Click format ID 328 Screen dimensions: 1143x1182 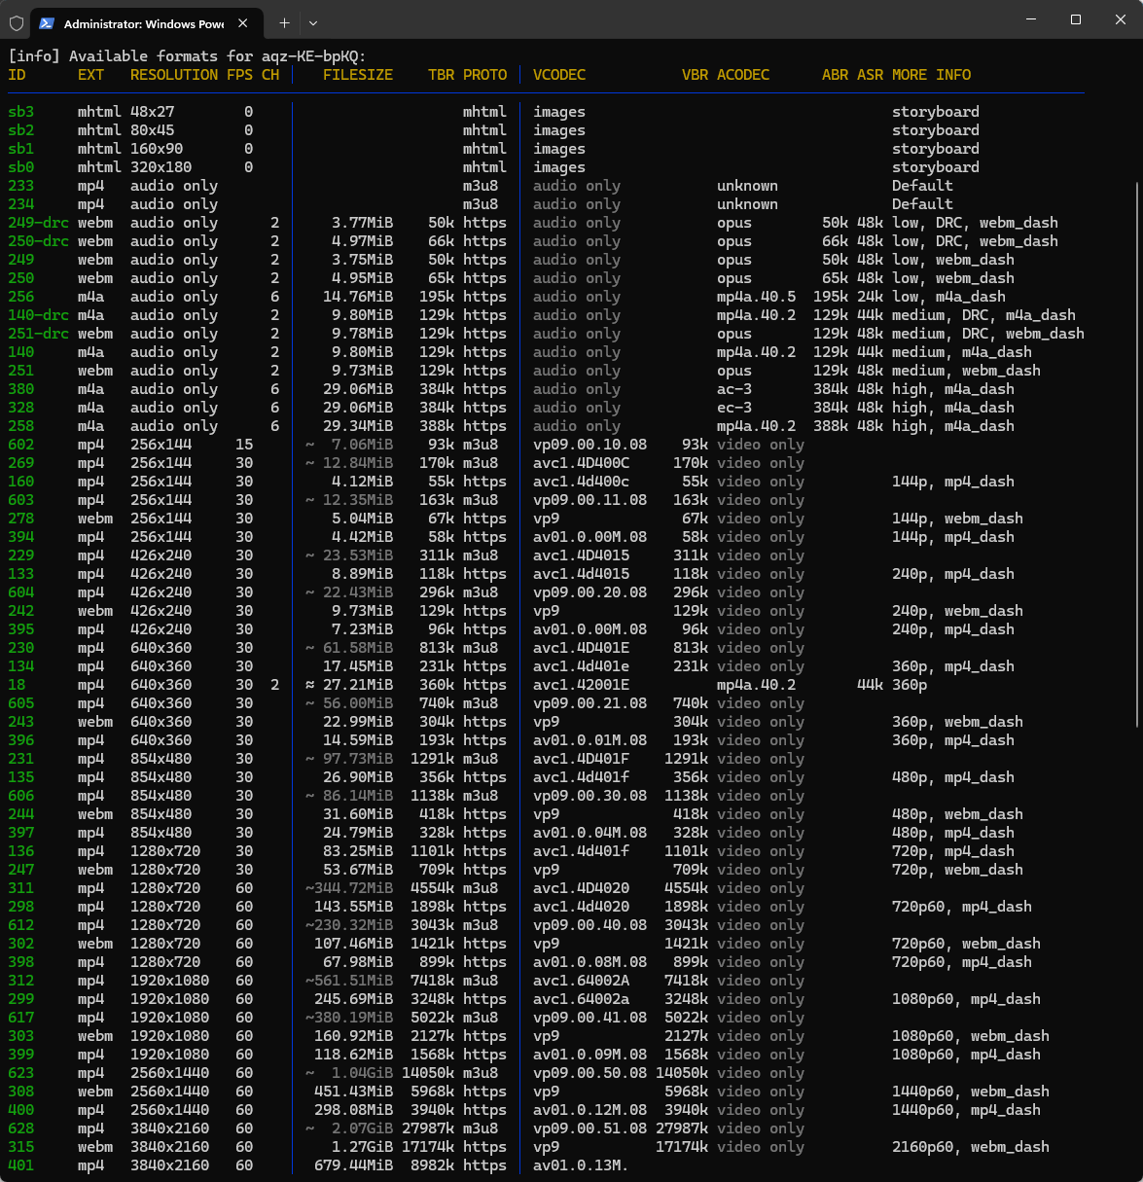[x=21, y=408]
